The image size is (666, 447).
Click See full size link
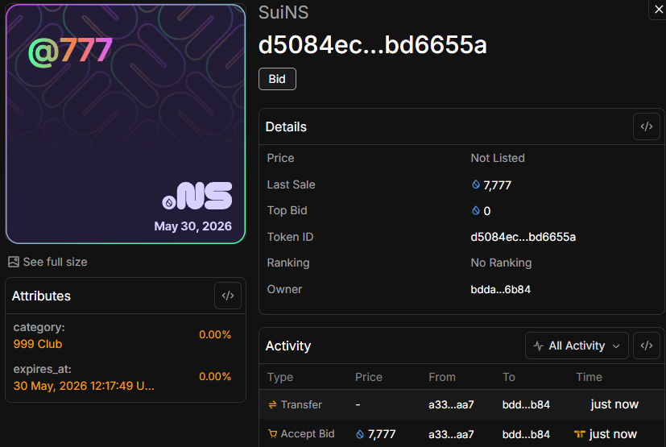click(x=56, y=262)
